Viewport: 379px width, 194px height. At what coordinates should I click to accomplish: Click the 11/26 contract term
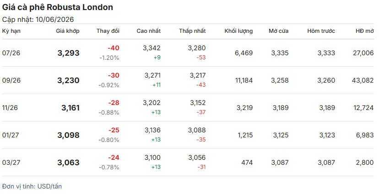click(10, 108)
